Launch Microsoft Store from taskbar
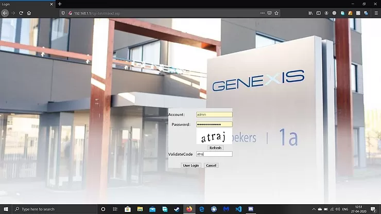Viewport: 381px width, 214px height. (128, 209)
